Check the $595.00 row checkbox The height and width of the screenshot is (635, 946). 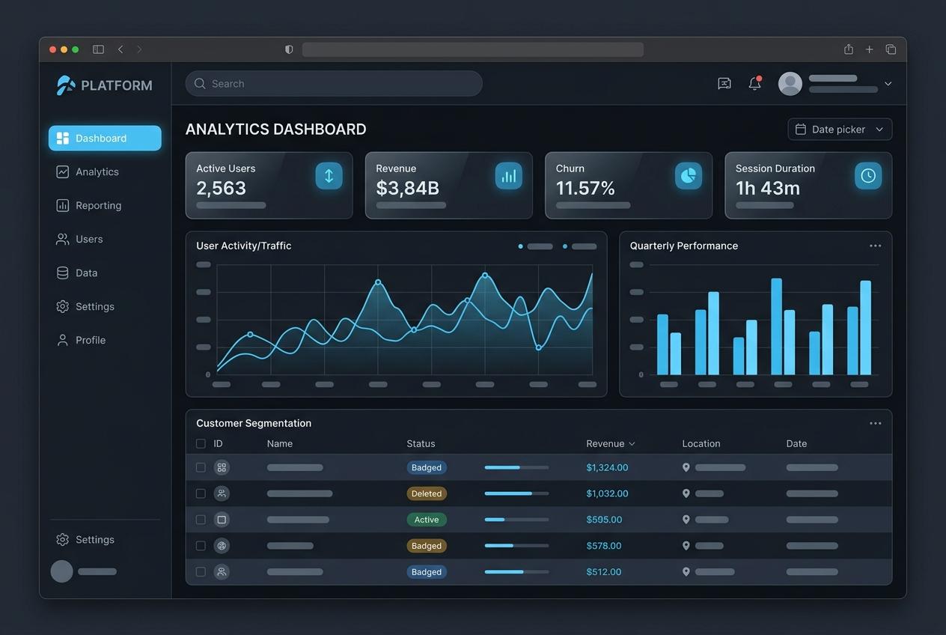(201, 520)
